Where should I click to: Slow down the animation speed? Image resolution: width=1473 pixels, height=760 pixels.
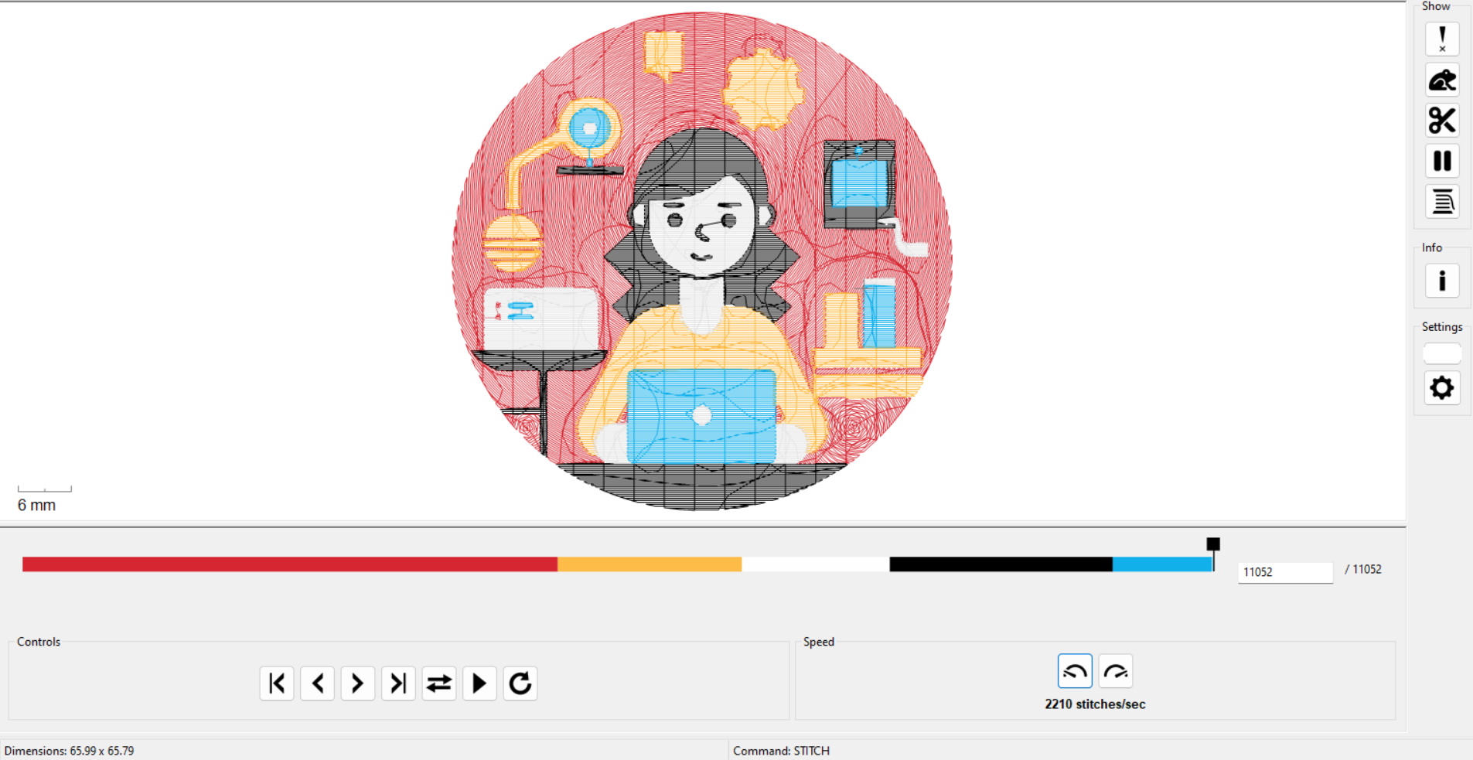tap(1075, 671)
